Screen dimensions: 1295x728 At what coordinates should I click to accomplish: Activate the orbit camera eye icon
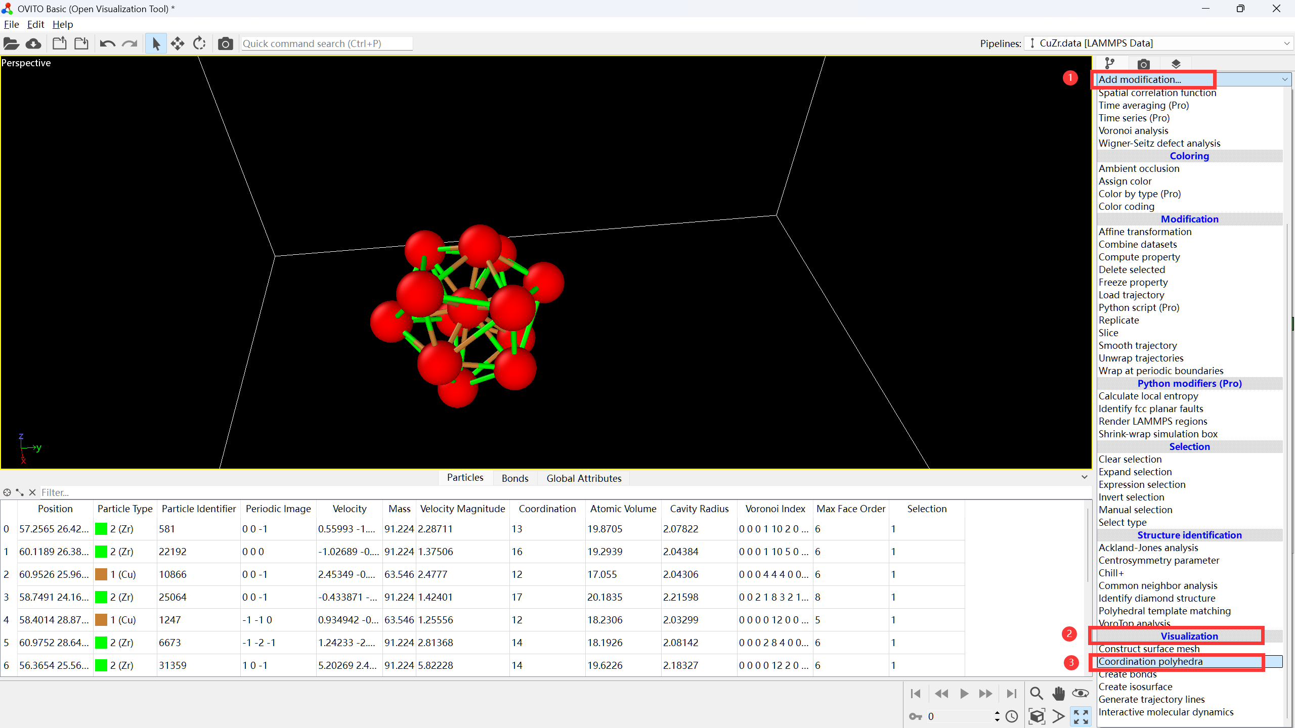(x=1080, y=693)
